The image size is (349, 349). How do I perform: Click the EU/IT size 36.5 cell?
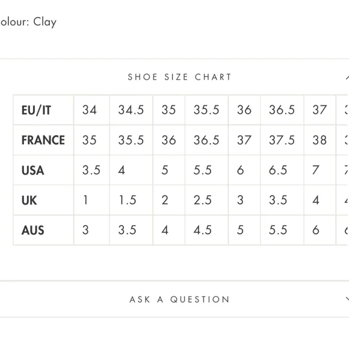pos(282,110)
